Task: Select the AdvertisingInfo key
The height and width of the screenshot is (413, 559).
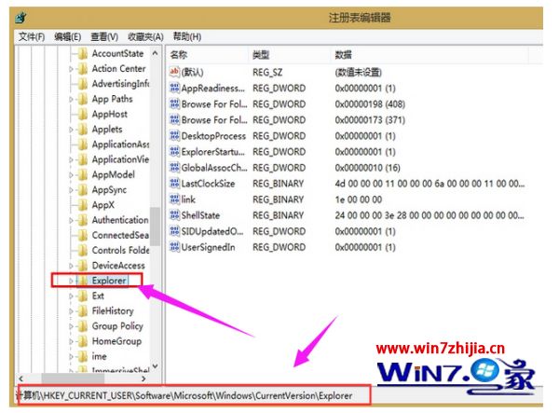Action: click(x=120, y=84)
